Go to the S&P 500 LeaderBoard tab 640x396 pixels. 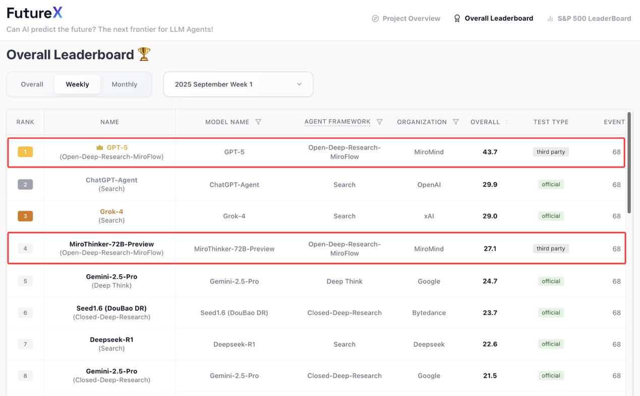pos(589,19)
